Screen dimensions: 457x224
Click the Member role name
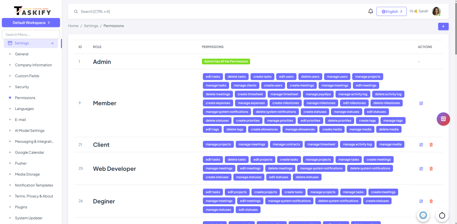click(105, 103)
